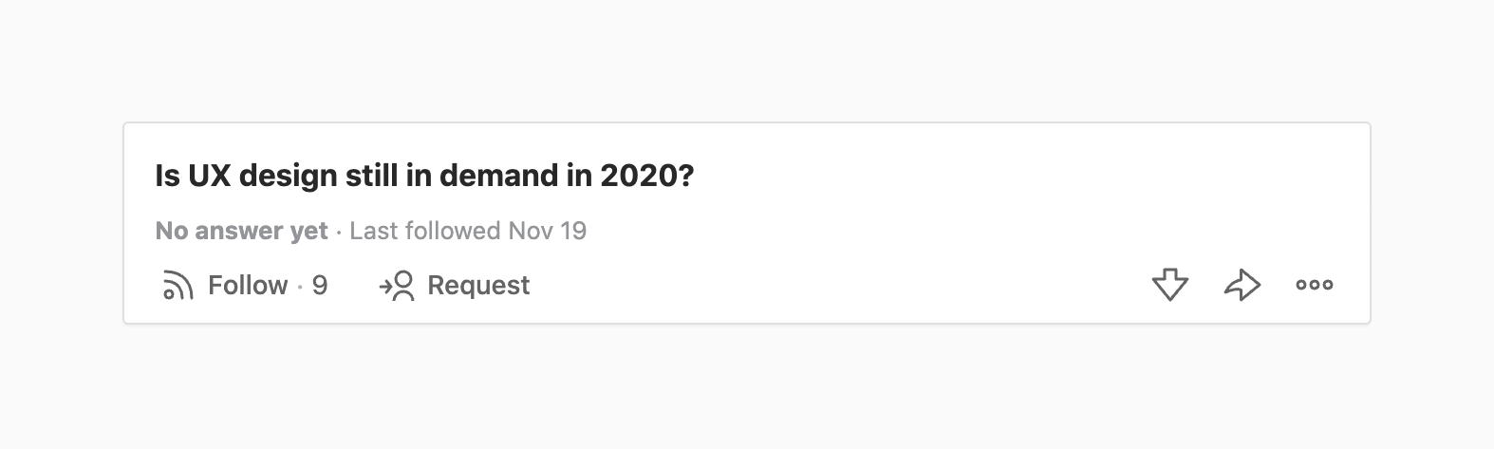
Task: Click the word "UX" in the question title
Action: [x=210, y=177]
